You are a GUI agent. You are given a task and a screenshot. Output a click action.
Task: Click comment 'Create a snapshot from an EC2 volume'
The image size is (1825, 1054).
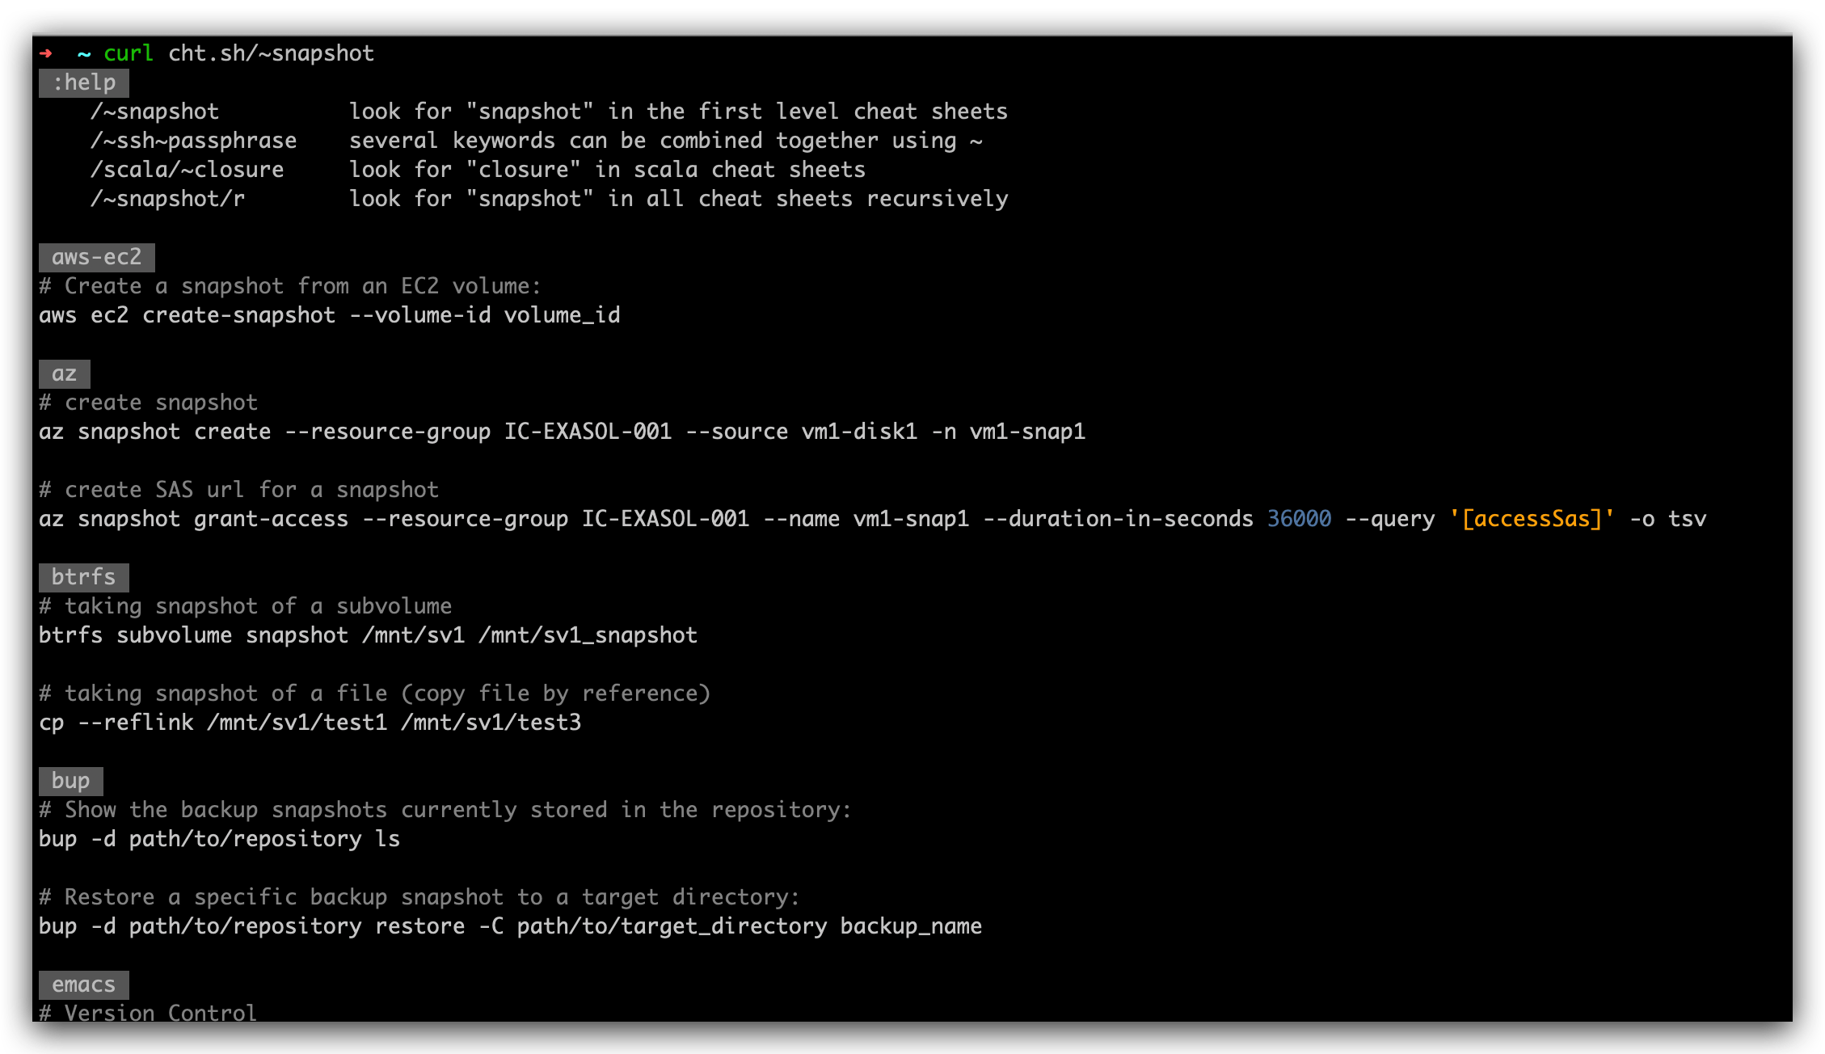point(289,286)
